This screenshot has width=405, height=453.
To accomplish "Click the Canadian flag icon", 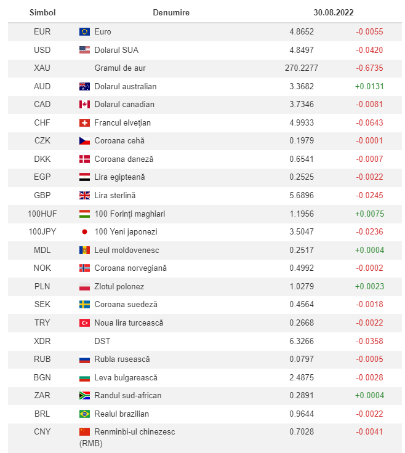I will [x=85, y=104].
